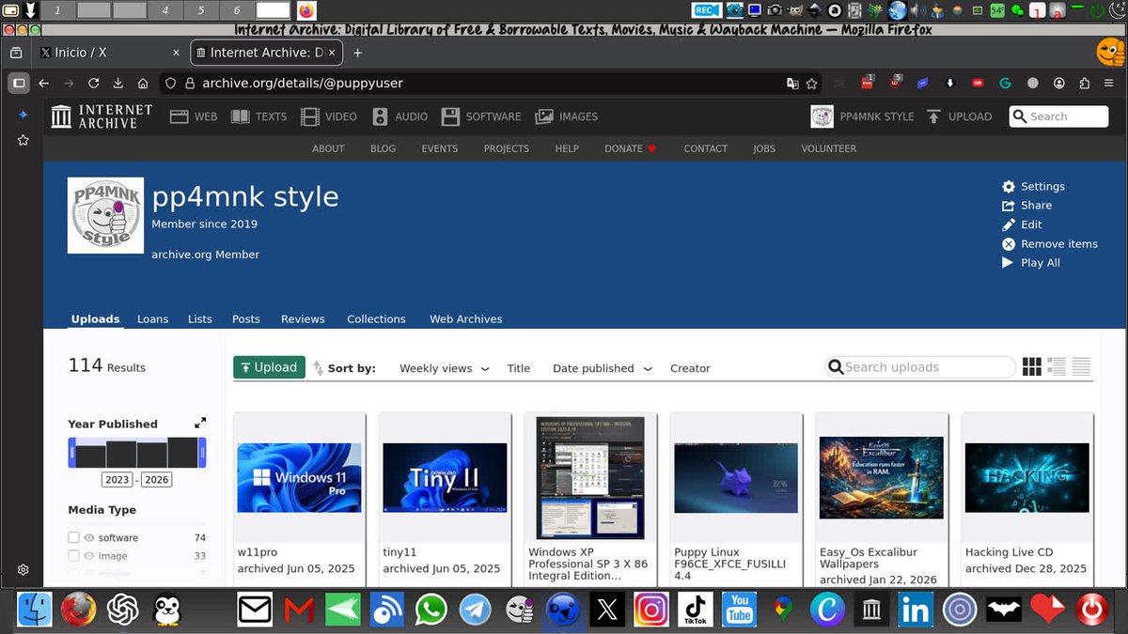Screen dimensions: 1128x634
Task: Select the Loans tab
Action: (x=152, y=319)
